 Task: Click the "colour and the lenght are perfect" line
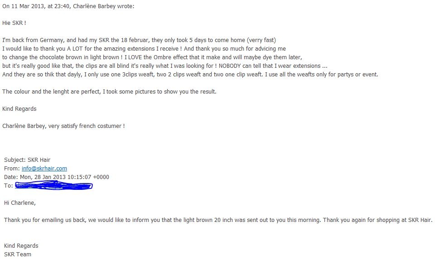109,92
